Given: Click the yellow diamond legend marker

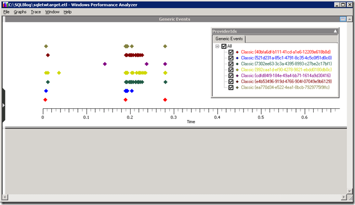Looking at the screenshot, I should [x=237, y=70].
